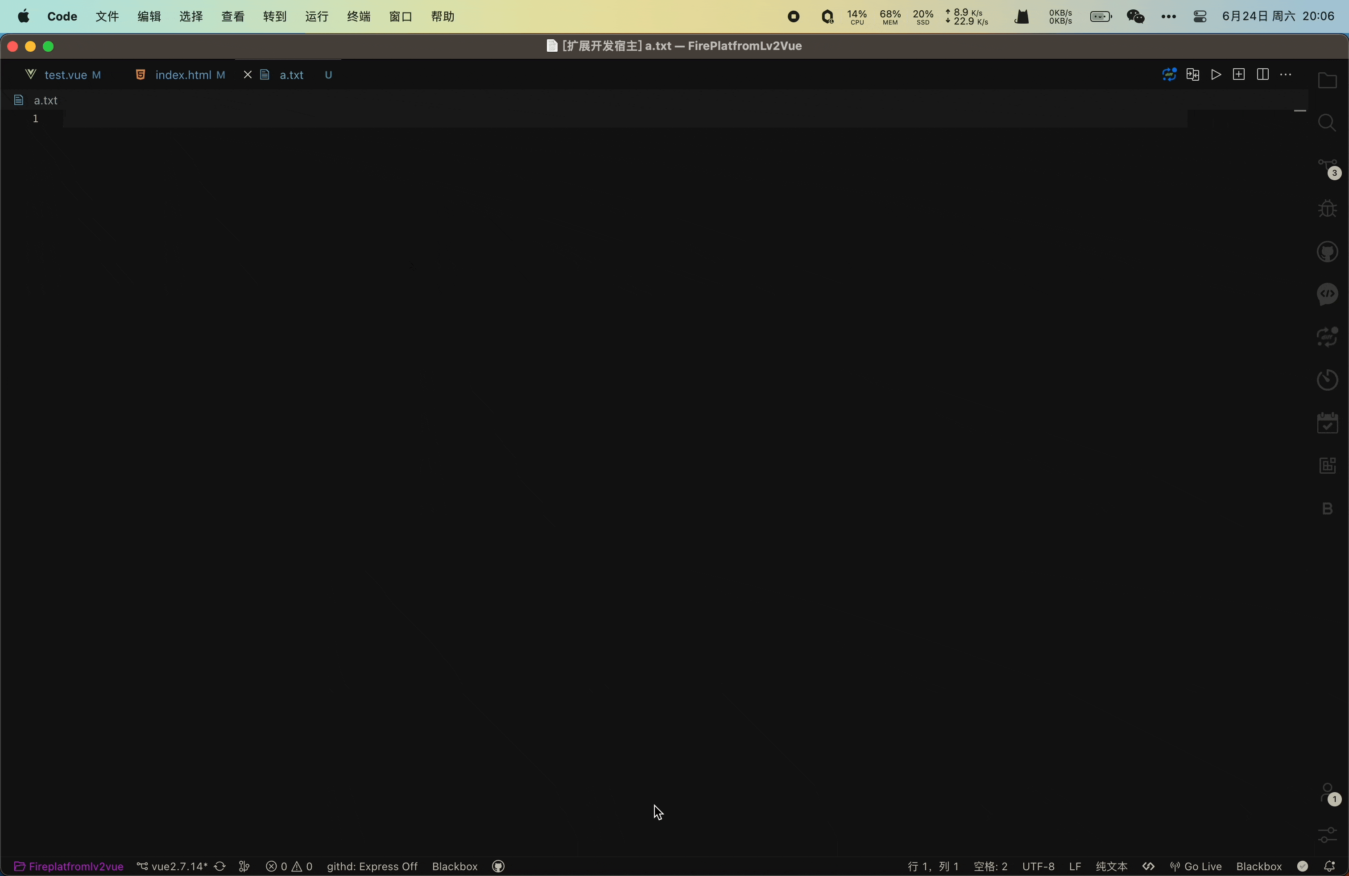Open the Blackbox B icon in sidebar
Screen dimensions: 1349x876
click(1327, 508)
